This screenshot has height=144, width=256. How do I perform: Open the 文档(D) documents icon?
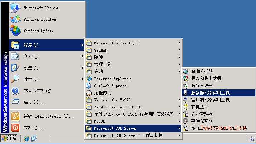pyautogui.click(x=15, y=57)
